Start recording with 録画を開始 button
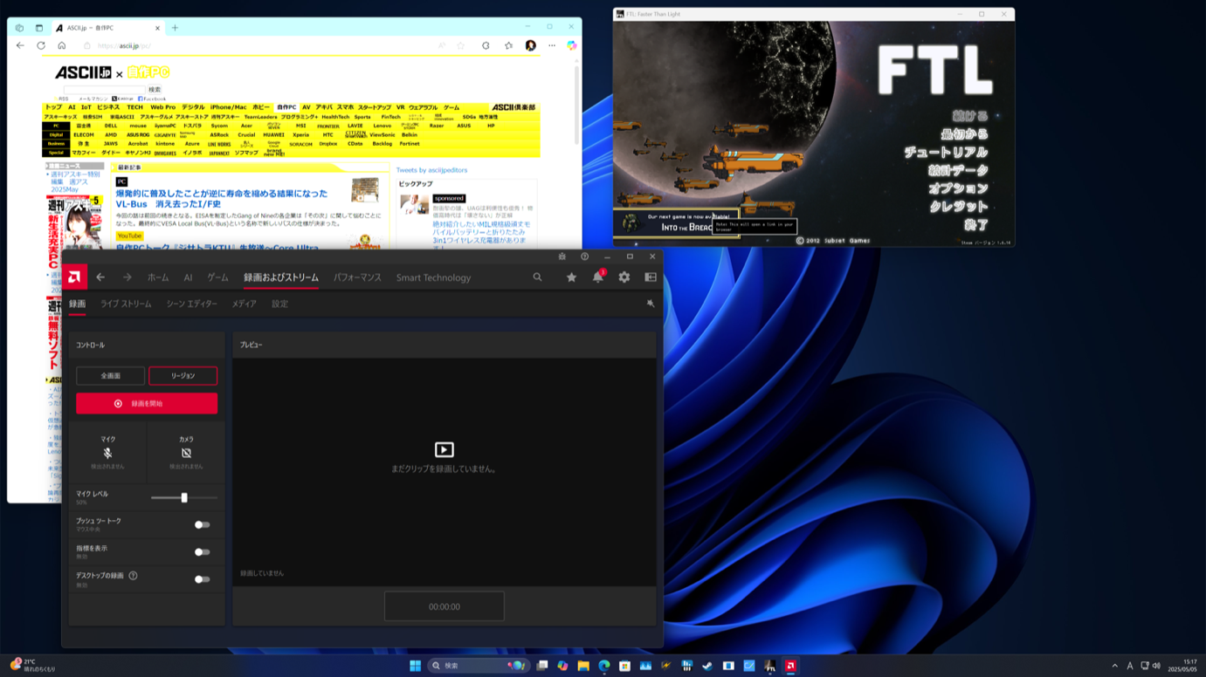Image resolution: width=1206 pixels, height=677 pixels. pos(147,404)
